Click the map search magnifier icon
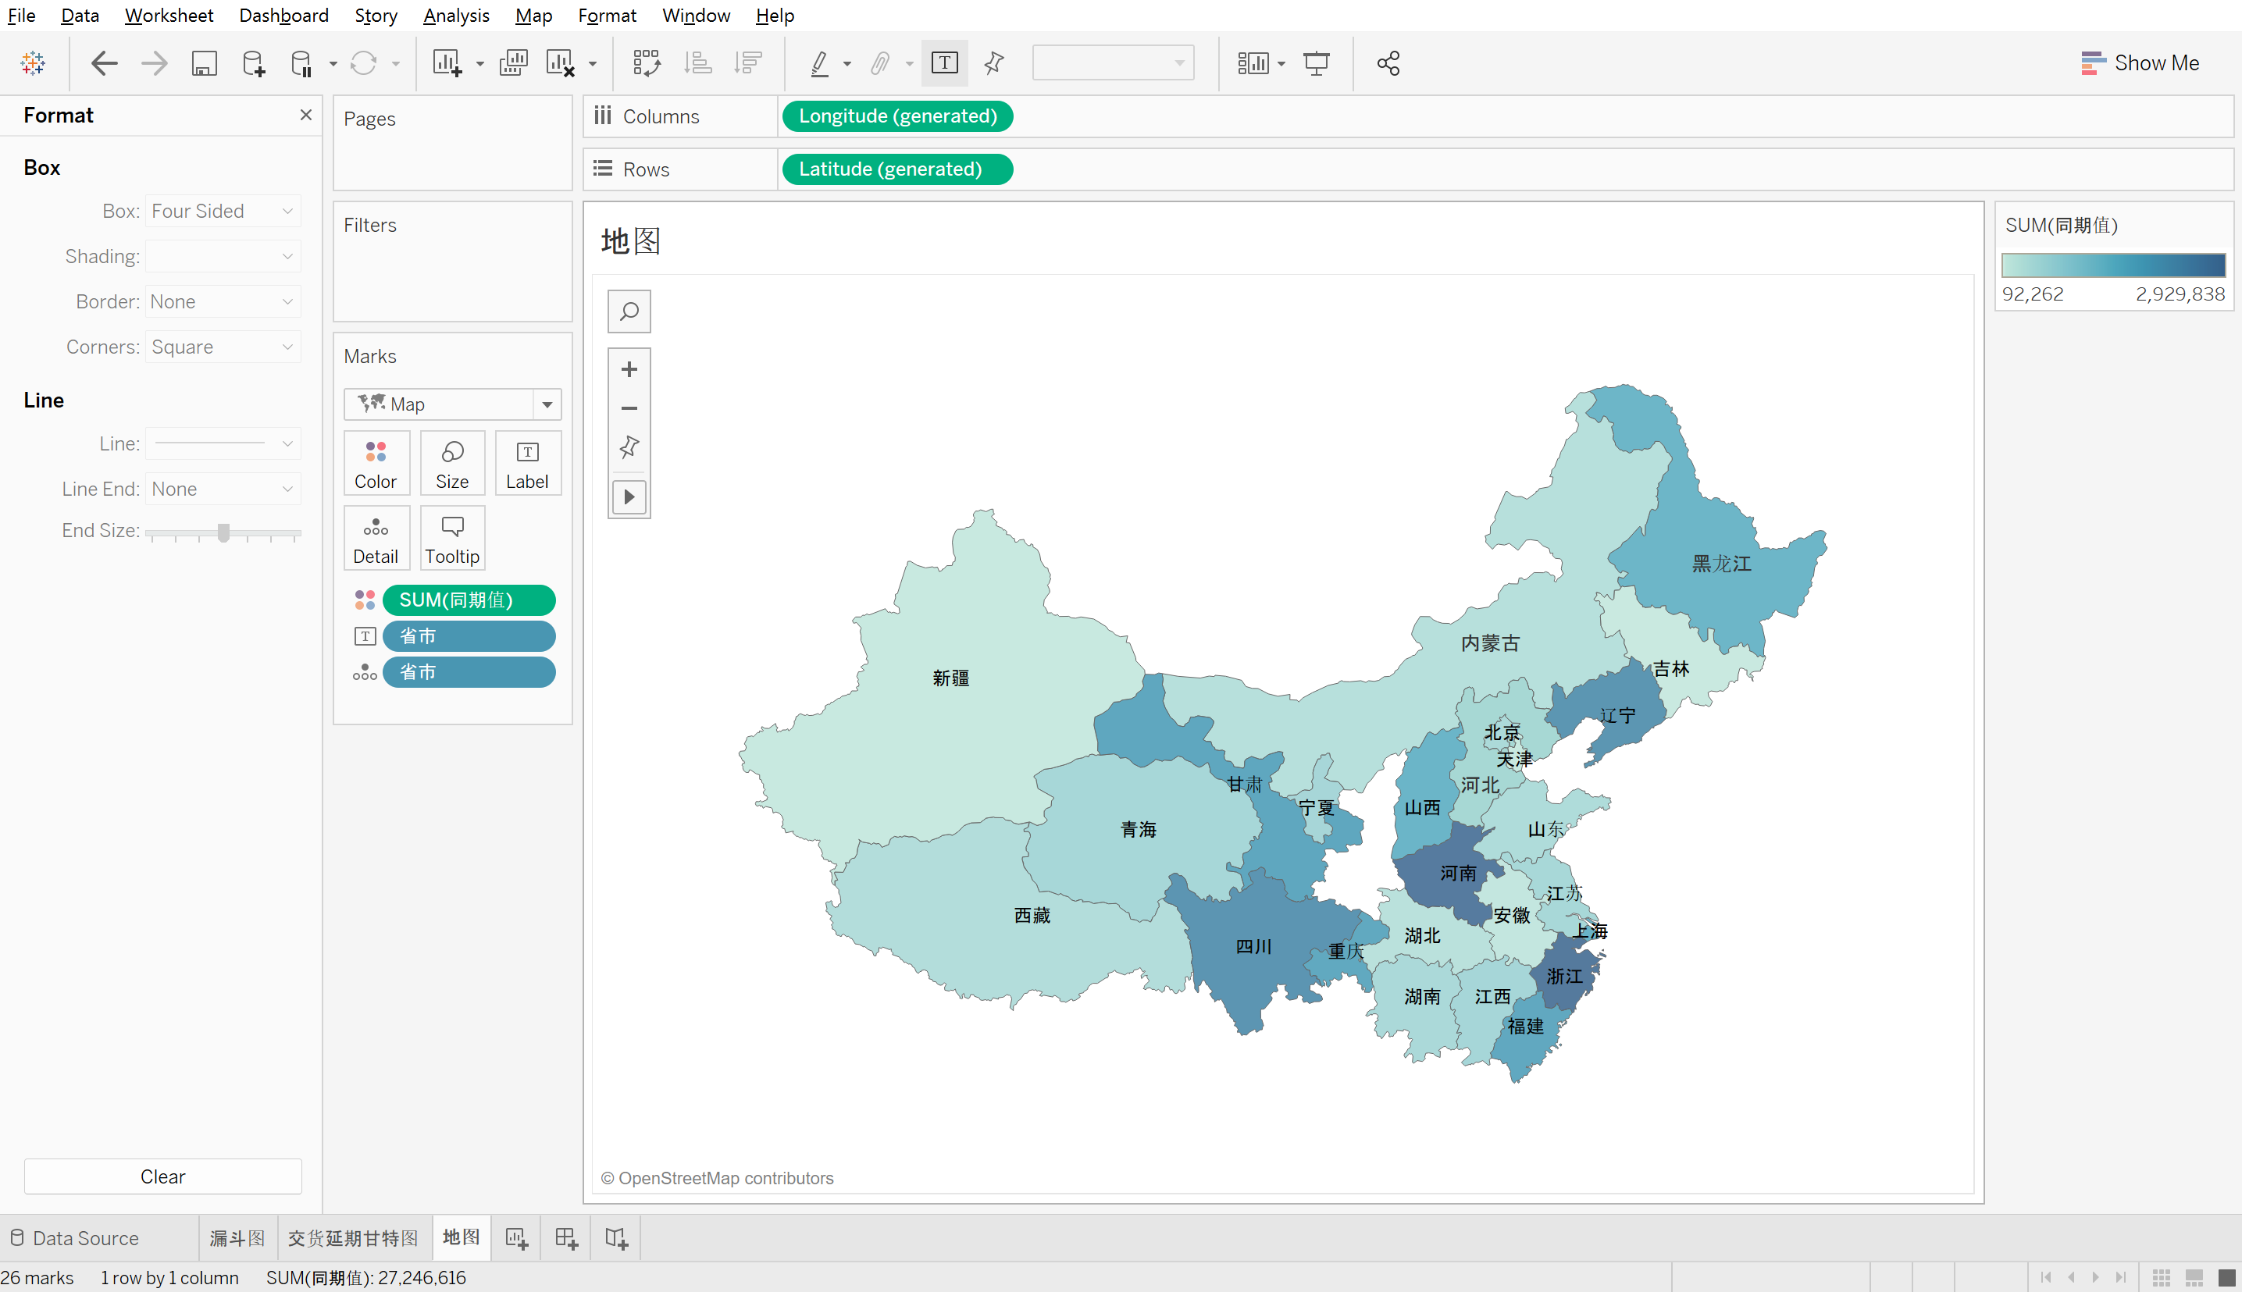Screen dimensions: 2242x1292 [629, 311]
